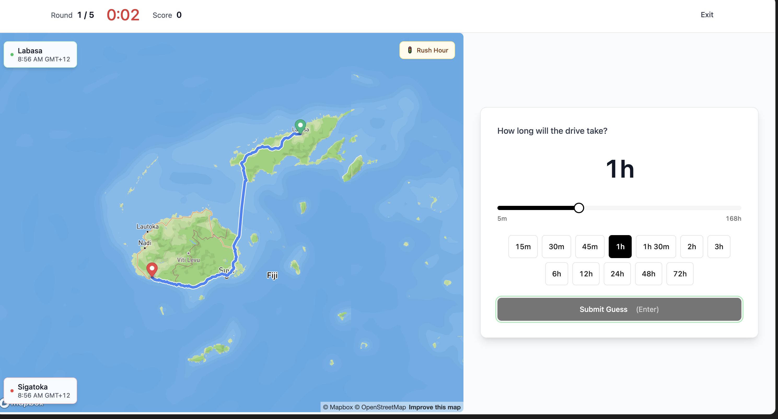Select the 30m preset duration

point(556,247)
